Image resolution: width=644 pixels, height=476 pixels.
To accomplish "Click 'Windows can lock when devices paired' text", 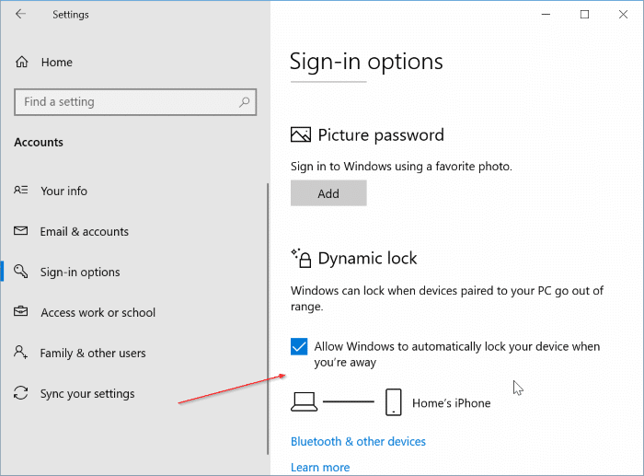I will [447, 298].
